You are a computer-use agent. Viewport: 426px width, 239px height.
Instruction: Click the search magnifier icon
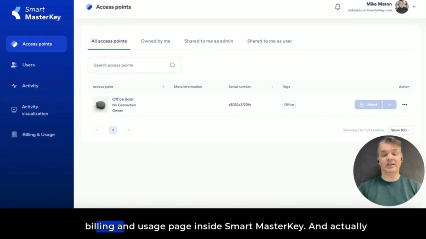point(172,65)
